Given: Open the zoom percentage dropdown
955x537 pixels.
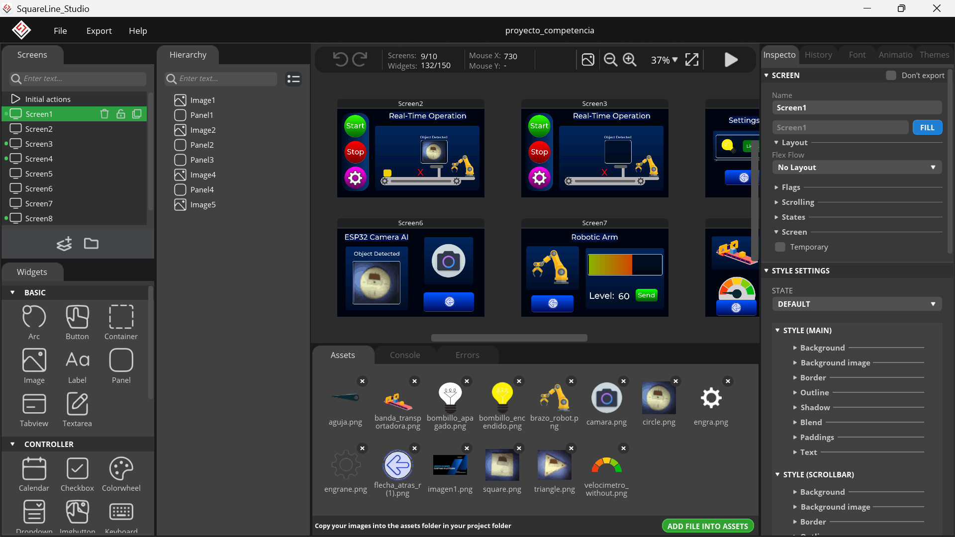Looking at the screenshot, I should (665, 60).
